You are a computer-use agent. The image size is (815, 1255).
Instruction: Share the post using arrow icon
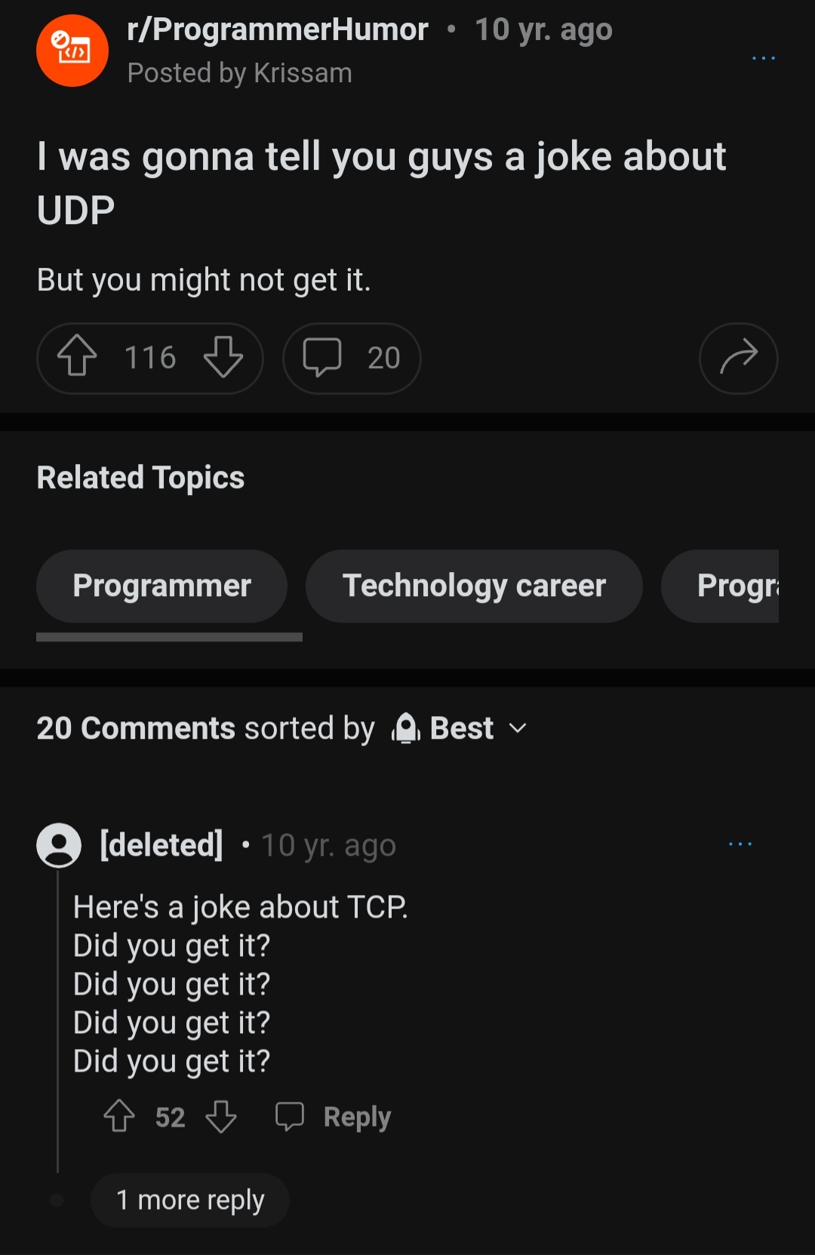click(x=738, y=358)
